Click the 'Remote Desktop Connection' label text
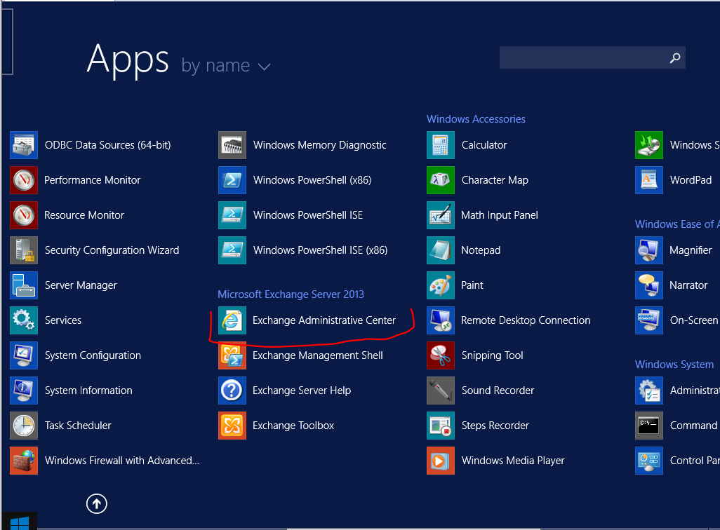720x530 pixels. tap(526, 320)
